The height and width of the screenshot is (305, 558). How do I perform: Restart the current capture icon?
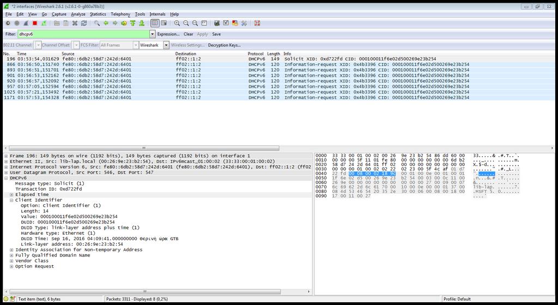pos(44,23)
